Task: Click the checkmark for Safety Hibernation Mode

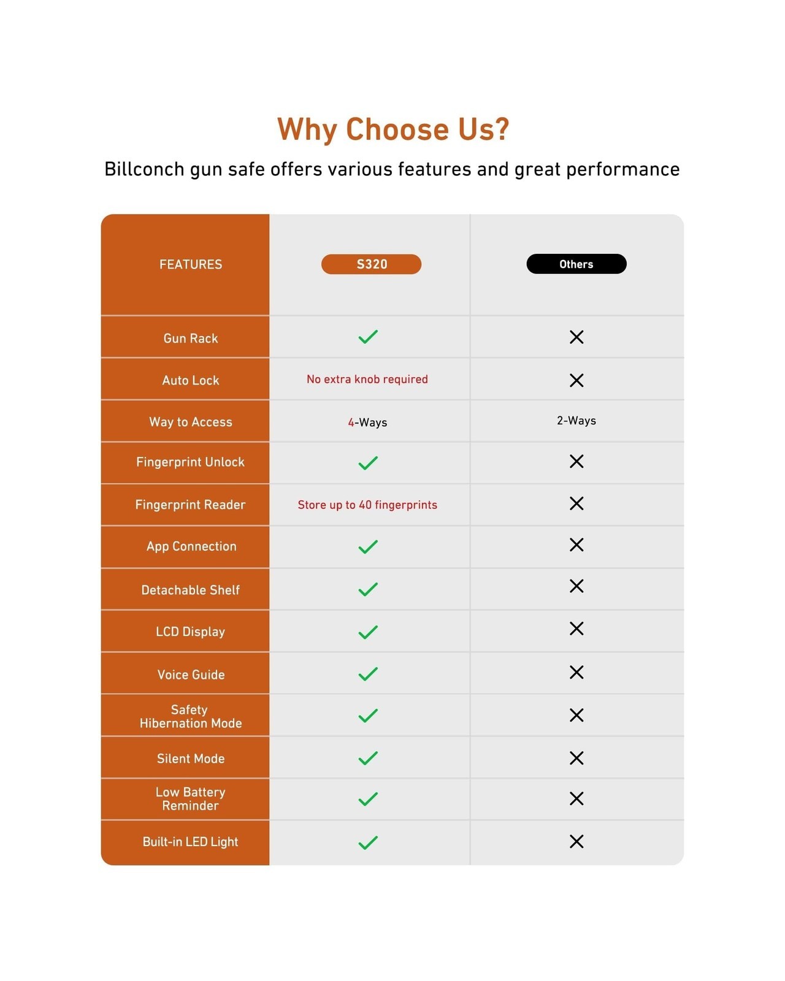Action: tap(368, 716)
